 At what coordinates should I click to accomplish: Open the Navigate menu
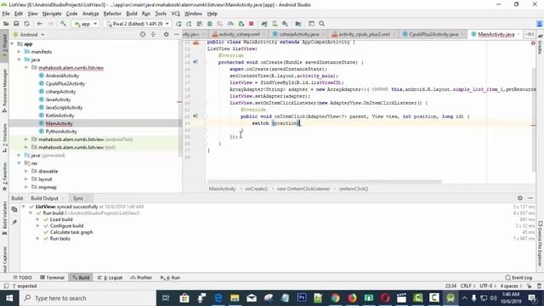[52, 14]
